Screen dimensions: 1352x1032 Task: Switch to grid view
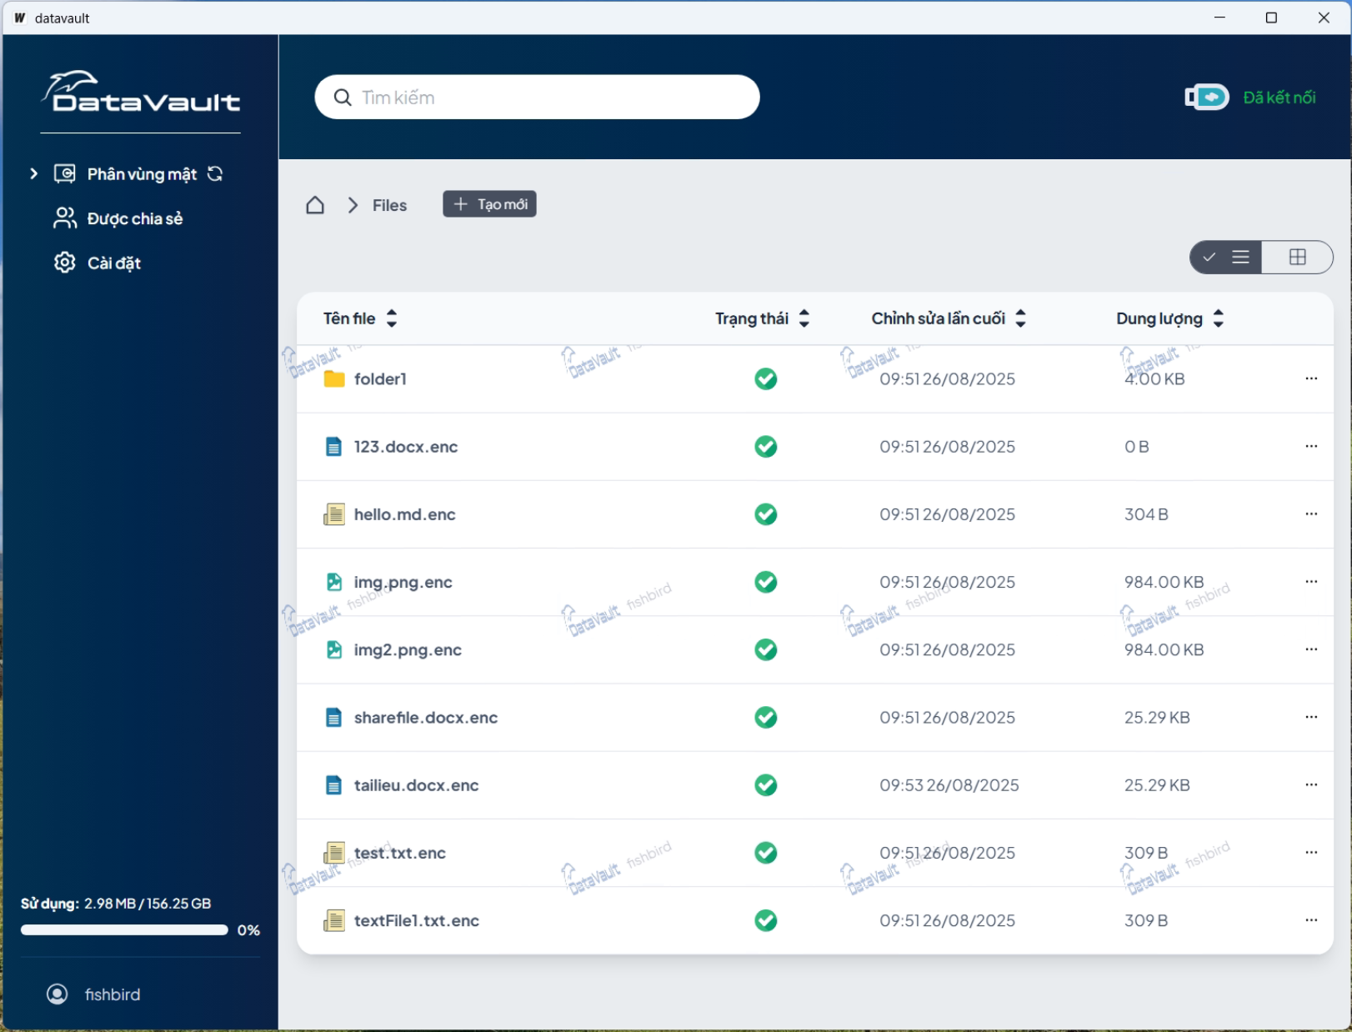pos(1297,257)
